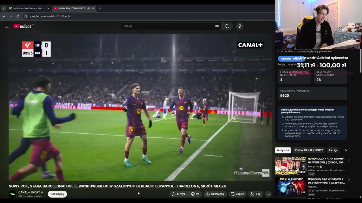Open Największy błąd w Endgame thumbnail
This screenshot has width=362, height=203.
tap(290, 186)
